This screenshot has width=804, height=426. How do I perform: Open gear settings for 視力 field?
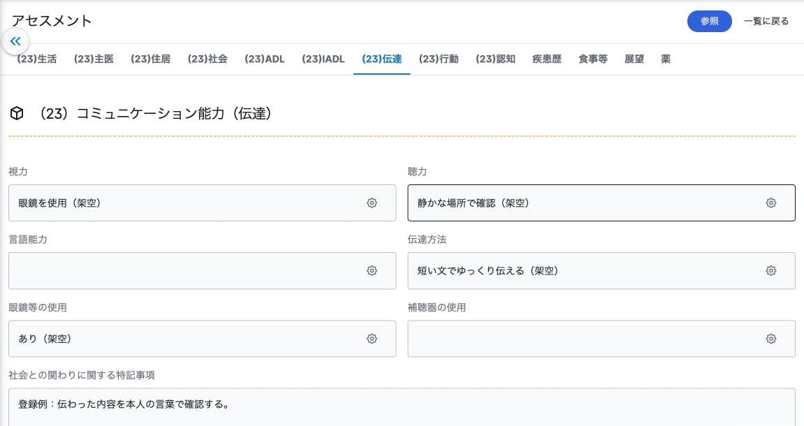click(x=372, y=203)
